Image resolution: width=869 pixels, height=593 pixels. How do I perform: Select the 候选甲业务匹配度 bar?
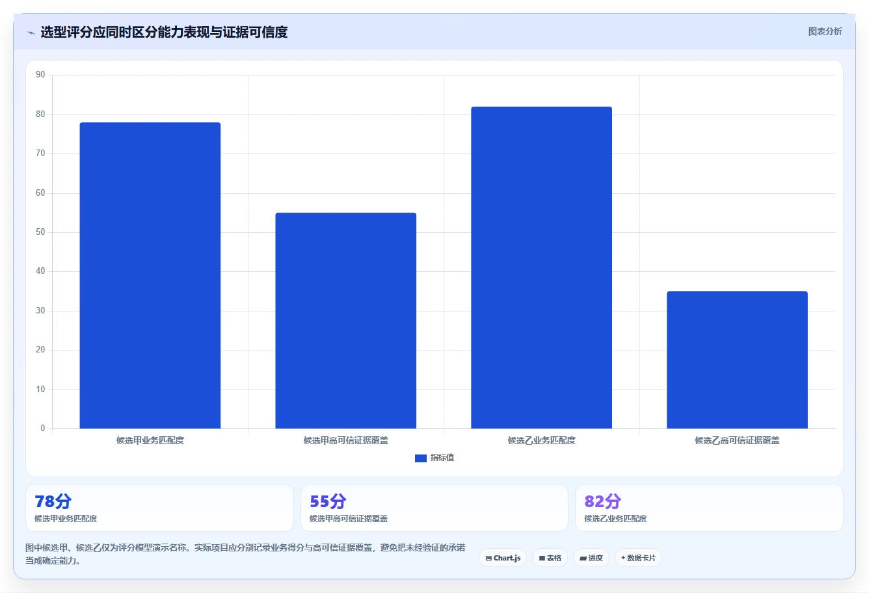[150, 276]
